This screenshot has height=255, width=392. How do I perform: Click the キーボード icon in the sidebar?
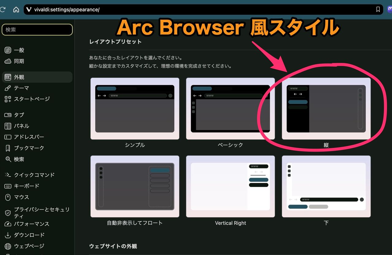click(x=8, y=186)
